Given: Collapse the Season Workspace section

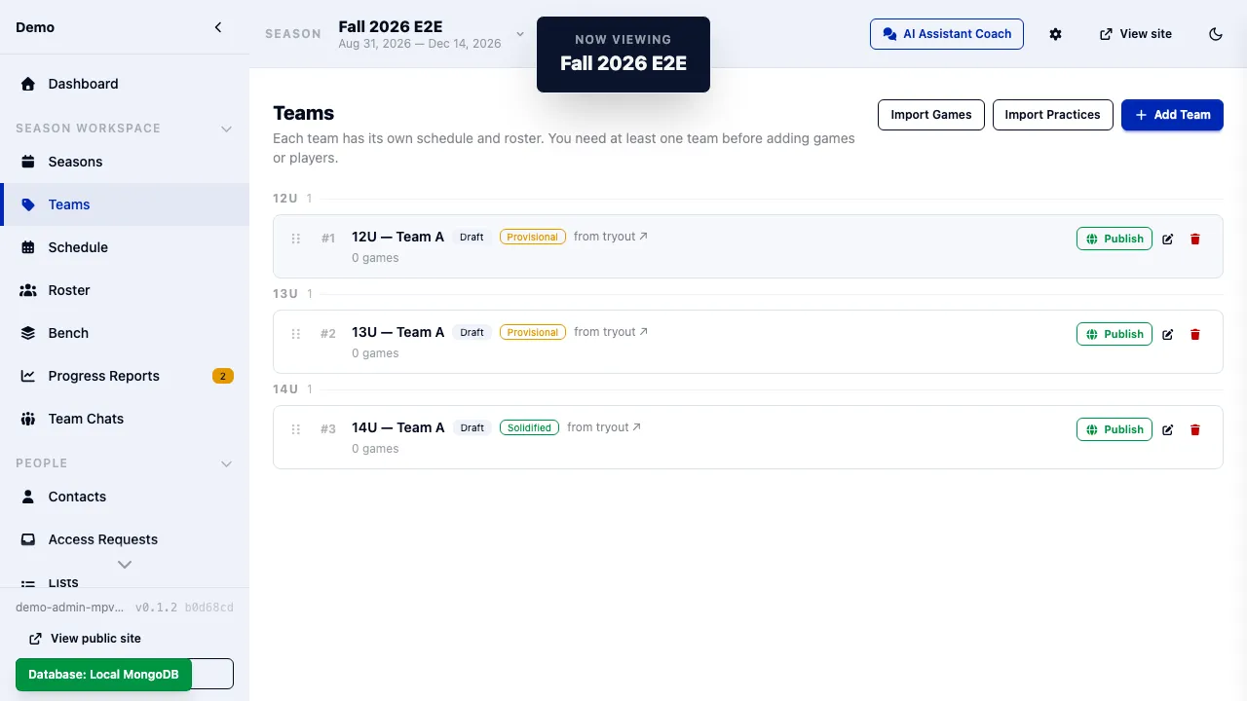Looking at the screenshot, I should pos(226,129).
